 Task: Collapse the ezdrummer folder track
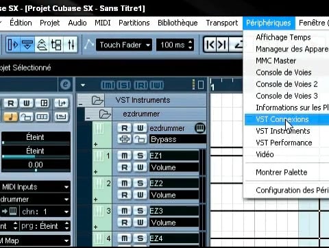(x=88, y=118)
